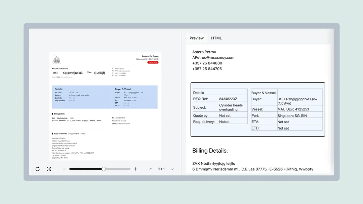Screen dimensions: 363x204
Task: Click Vessel value MAU Uzvc 4125253
Action: (293, 109)
